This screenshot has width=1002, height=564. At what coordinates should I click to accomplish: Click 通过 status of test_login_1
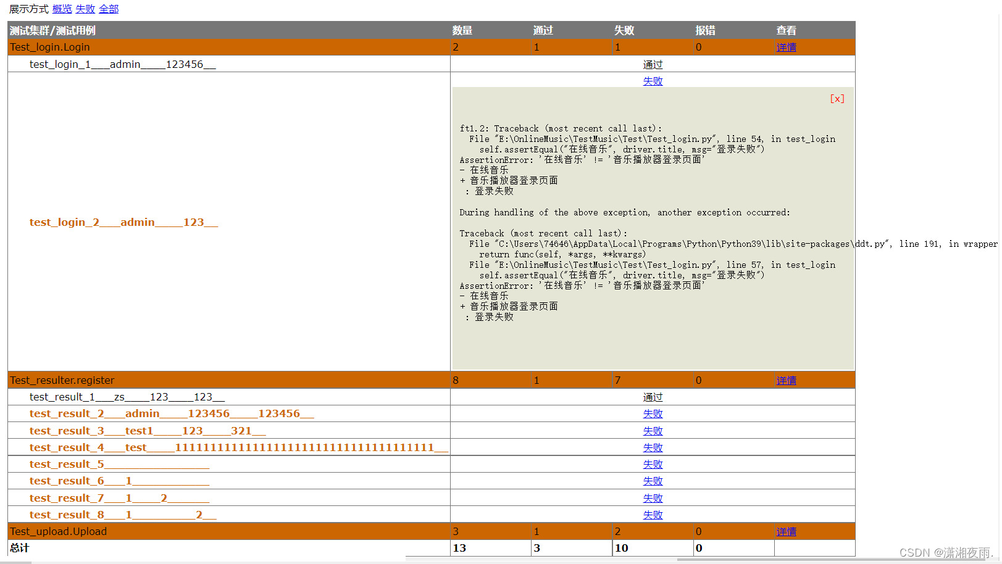(x=653, y=65)
